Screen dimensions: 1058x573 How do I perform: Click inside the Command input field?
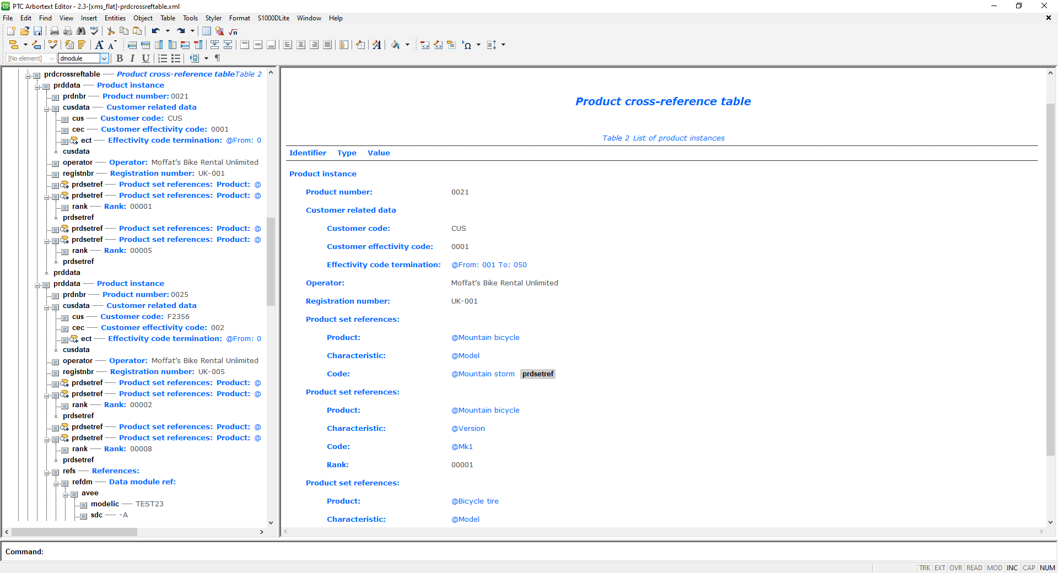tap(220, 552)
